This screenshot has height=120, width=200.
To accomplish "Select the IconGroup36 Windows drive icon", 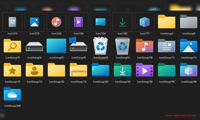I will tap(78, 44).
